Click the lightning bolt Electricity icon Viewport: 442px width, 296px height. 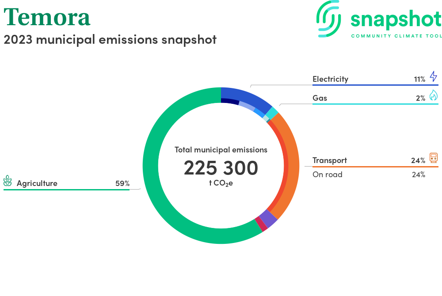[433, 76]
